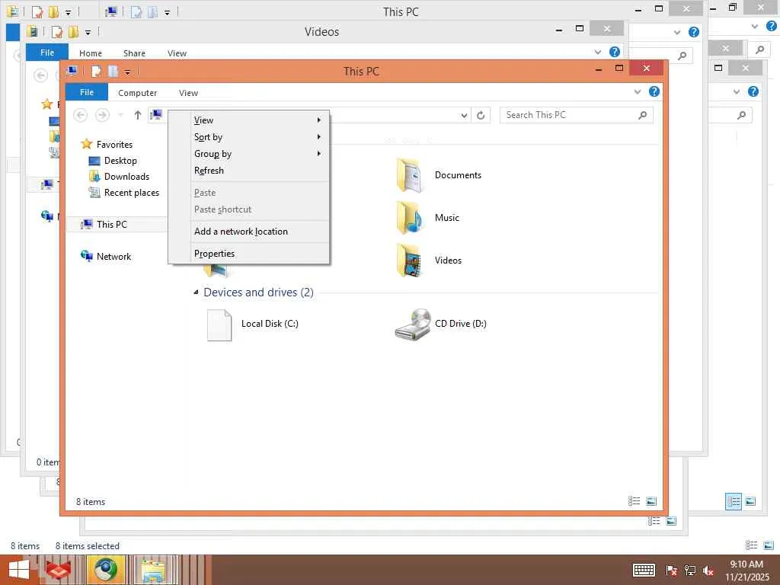Switch to details view in front window
The height and width of the screenshot is (585, 780).
pos(635,501)
